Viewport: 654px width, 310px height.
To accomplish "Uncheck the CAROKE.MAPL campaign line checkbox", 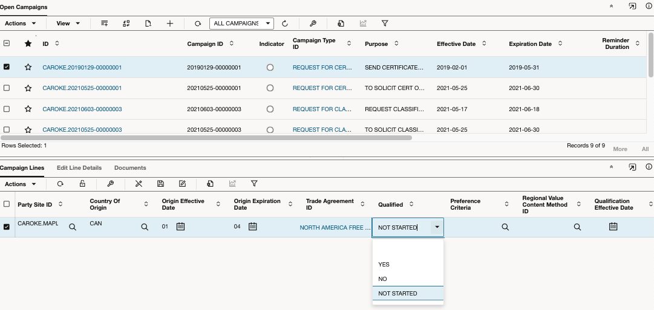I will 7,227.
